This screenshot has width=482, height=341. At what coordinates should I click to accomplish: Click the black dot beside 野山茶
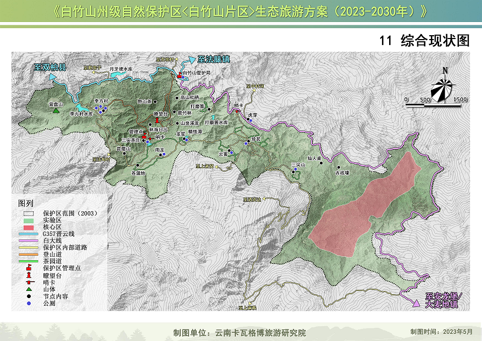tap(156, 101)
